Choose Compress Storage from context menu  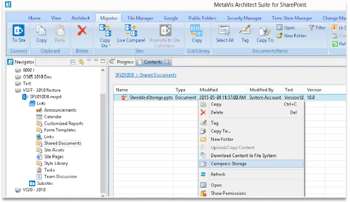251,163
